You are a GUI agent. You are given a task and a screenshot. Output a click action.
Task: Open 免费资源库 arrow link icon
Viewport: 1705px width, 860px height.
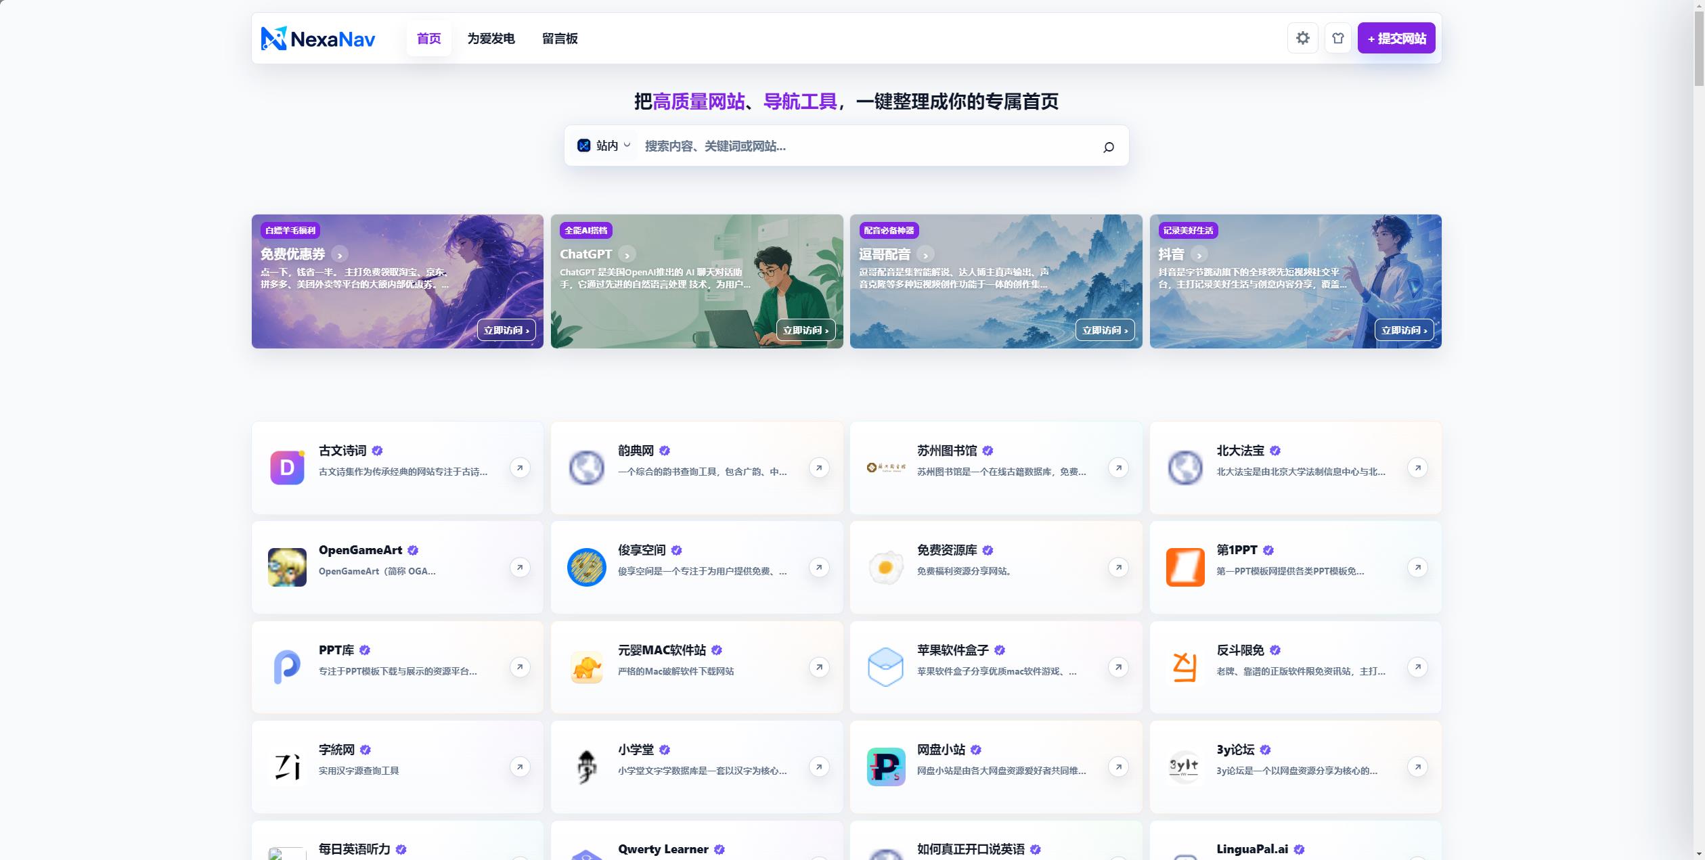(x=1118, y=567)
